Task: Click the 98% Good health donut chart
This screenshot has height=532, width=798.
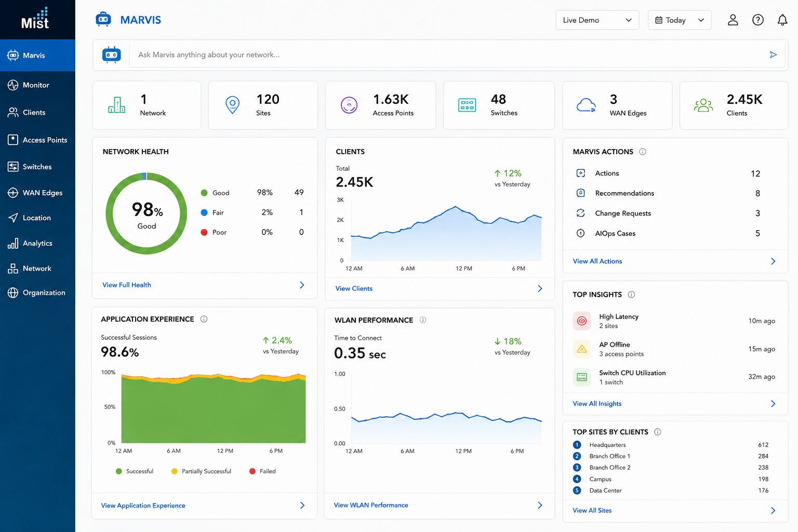Action: pos(147,214)
